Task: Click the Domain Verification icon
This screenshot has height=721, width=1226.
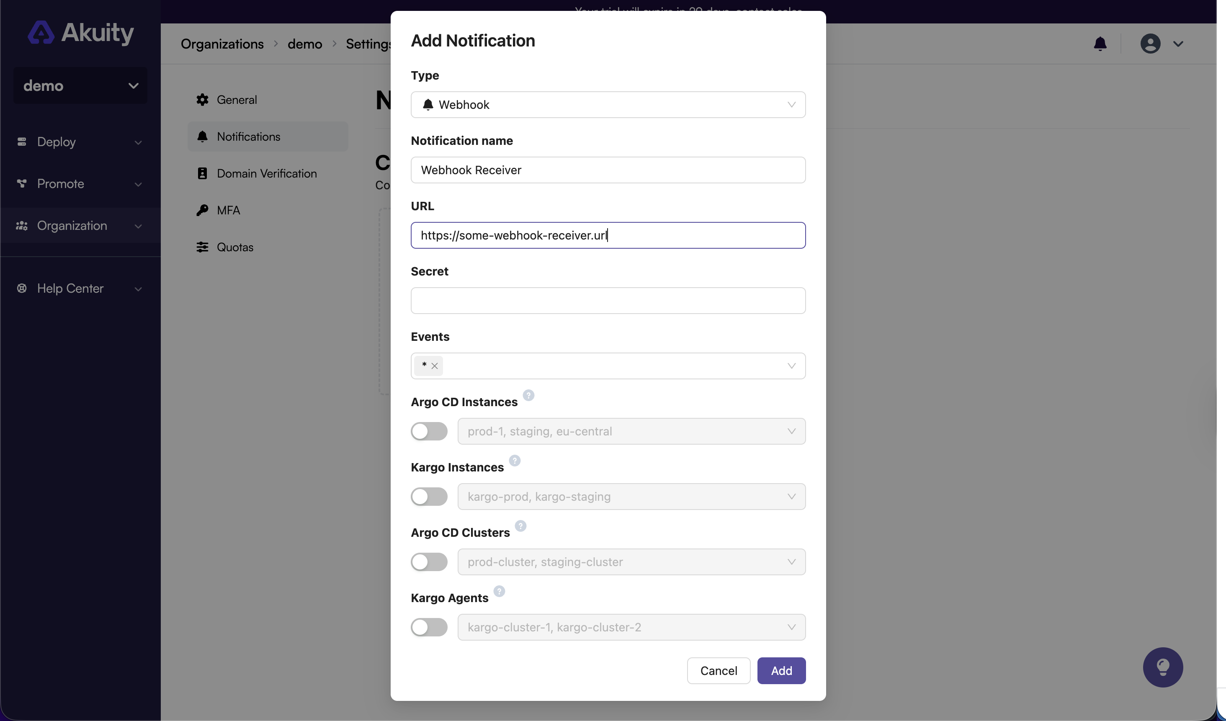Action: (x=203, y=173)
